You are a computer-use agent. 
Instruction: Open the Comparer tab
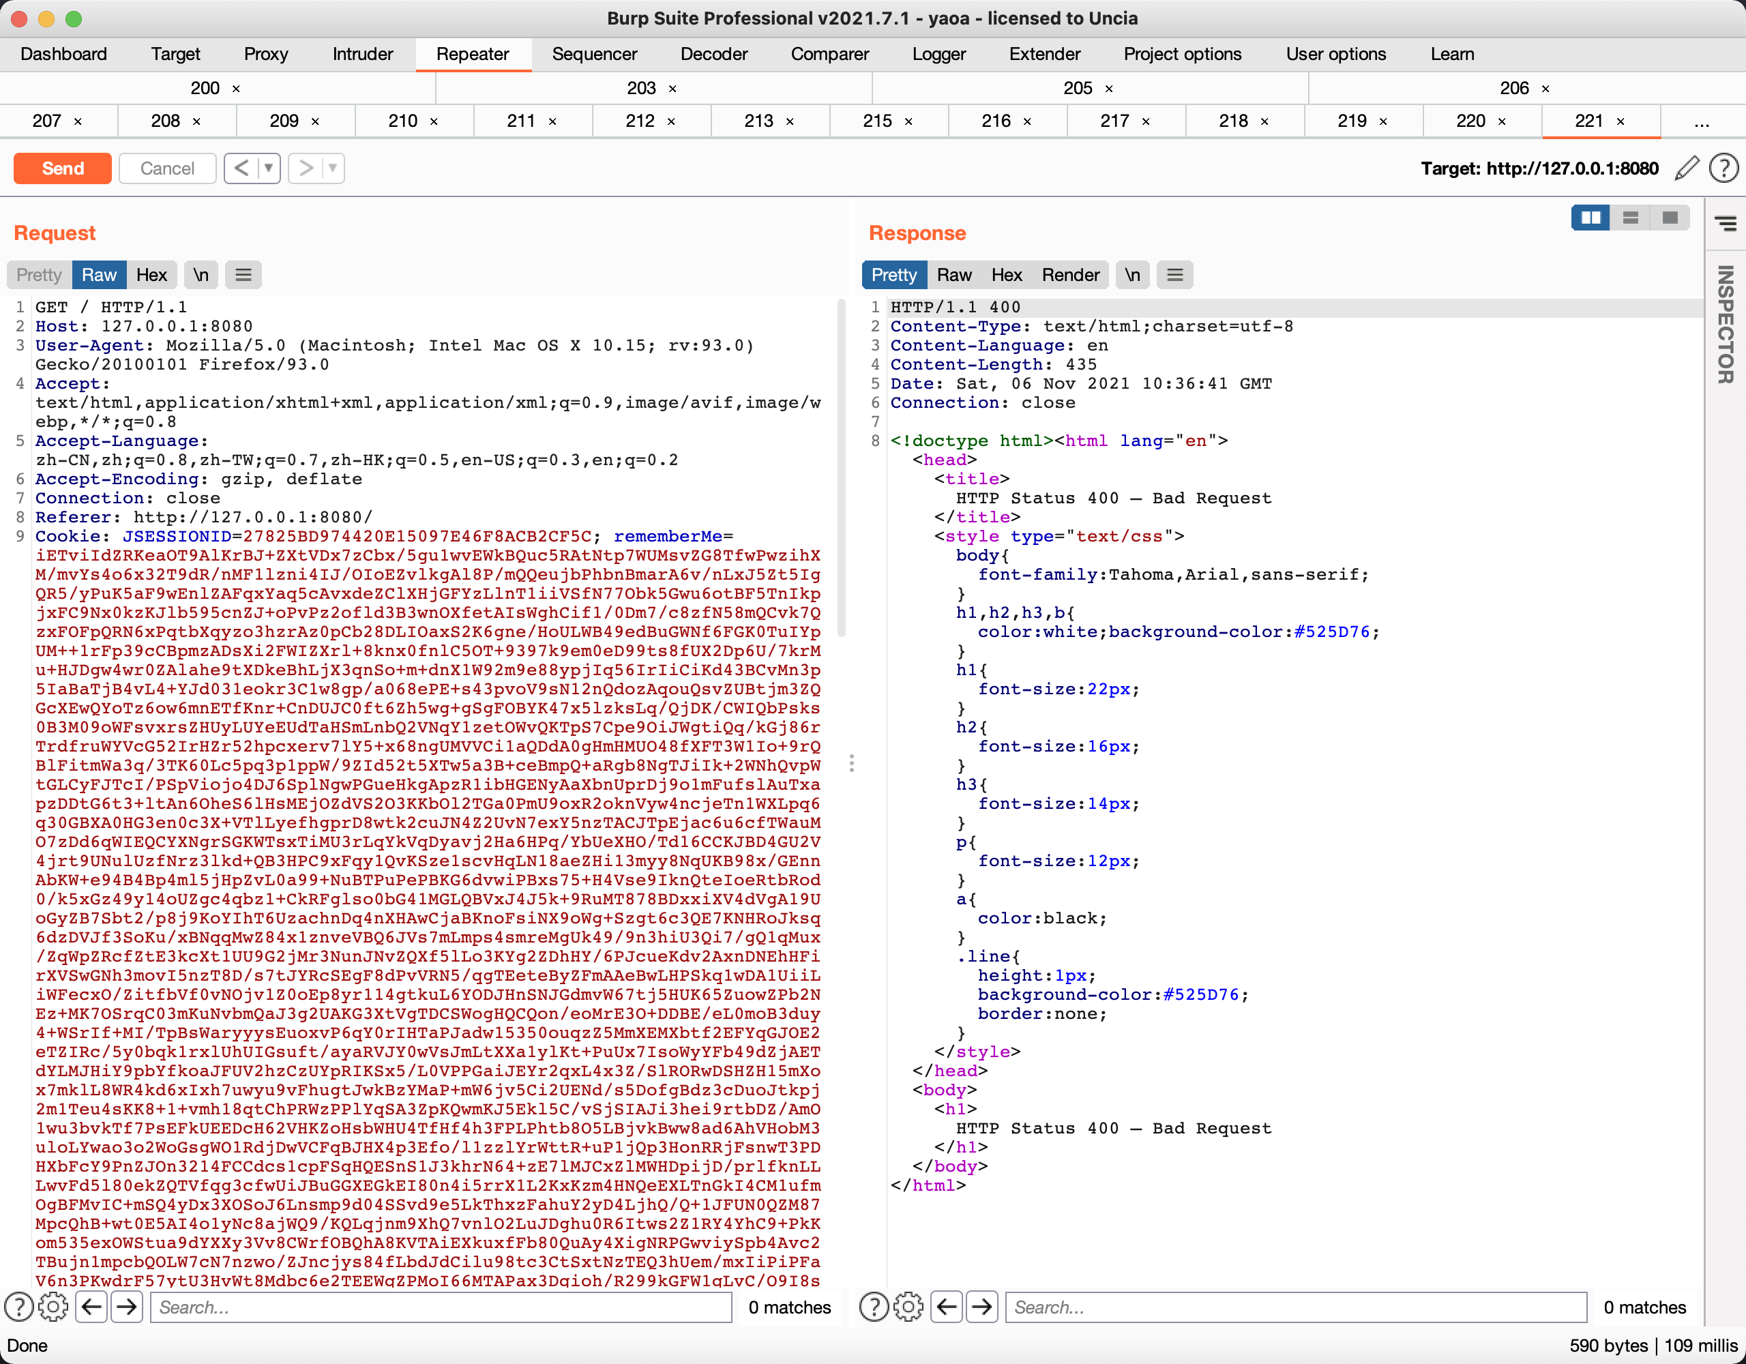(830, 55)
